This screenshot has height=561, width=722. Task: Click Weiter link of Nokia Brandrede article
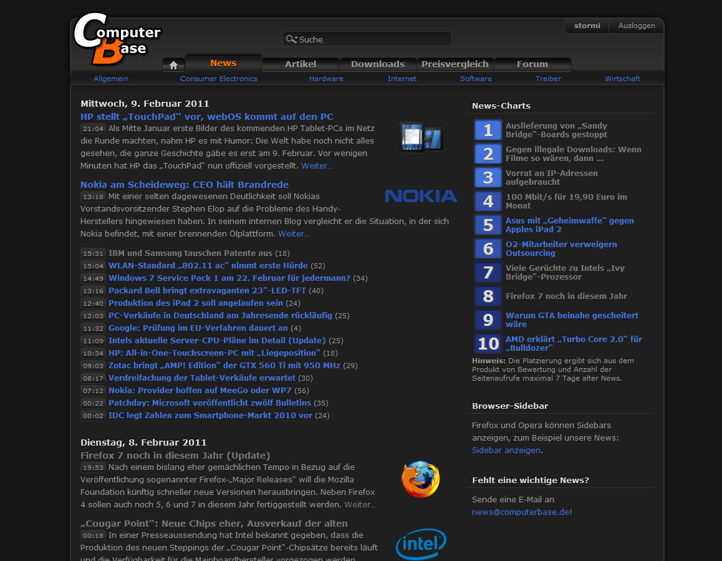tap(294, 234)
